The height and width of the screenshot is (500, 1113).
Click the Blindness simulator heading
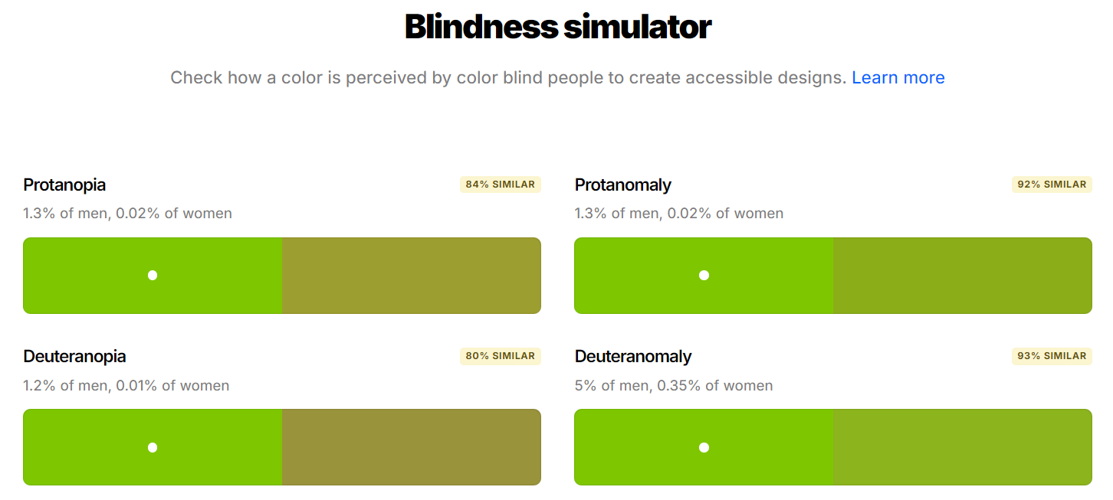click(557, 28)
